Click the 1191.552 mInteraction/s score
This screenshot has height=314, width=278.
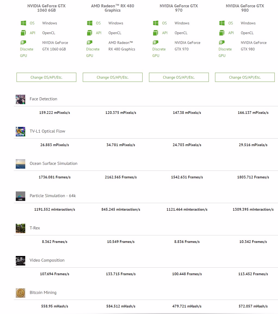(x=55, y=209)
